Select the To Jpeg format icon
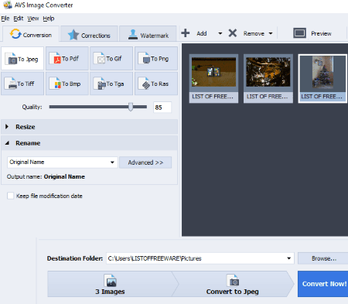This screenshot has width=348, height=304. (22, 59)
